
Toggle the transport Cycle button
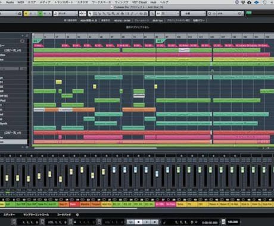(130, 222)
